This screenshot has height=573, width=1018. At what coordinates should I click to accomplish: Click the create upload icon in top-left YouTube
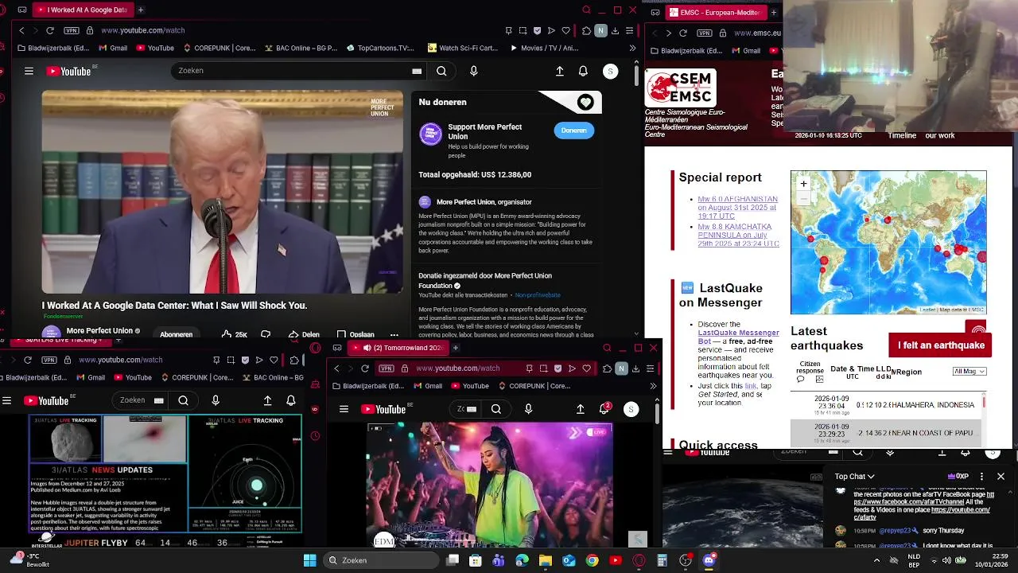point(560,71)
